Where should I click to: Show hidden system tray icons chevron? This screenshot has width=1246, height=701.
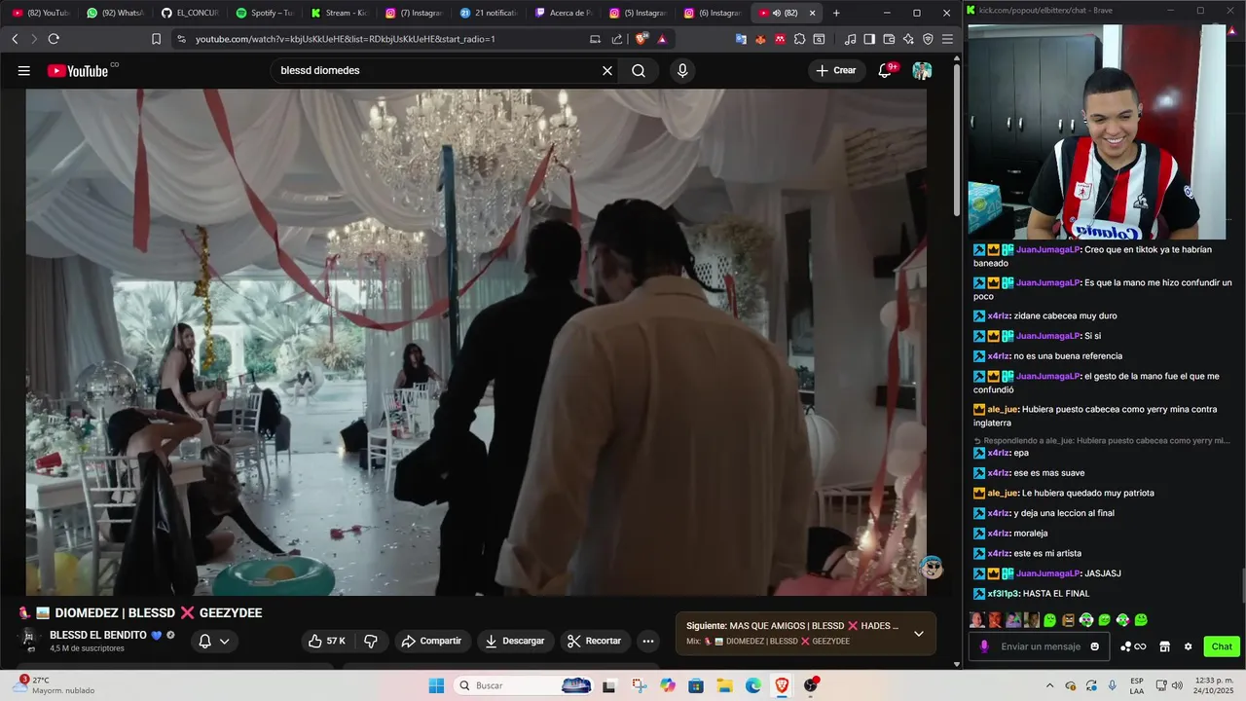tap(1049, 685)
